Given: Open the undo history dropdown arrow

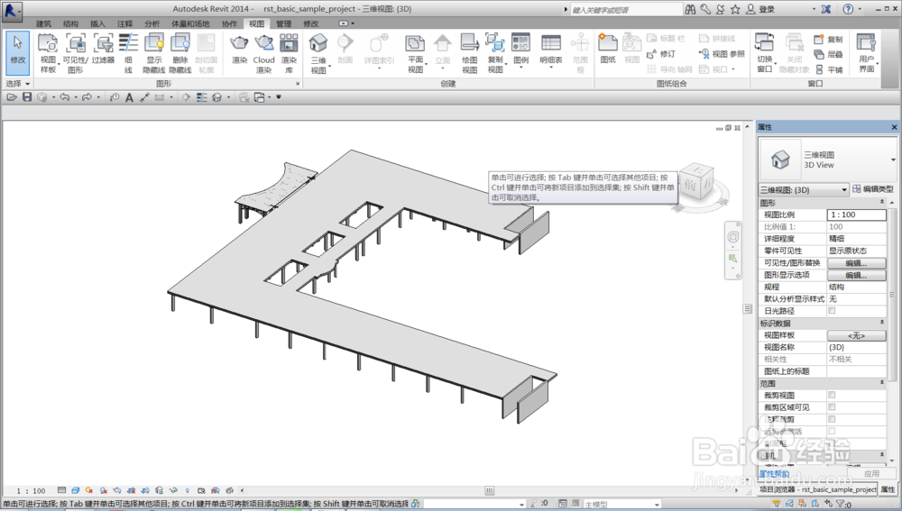Looking at the screenshot, I should [x=76, y=97].
